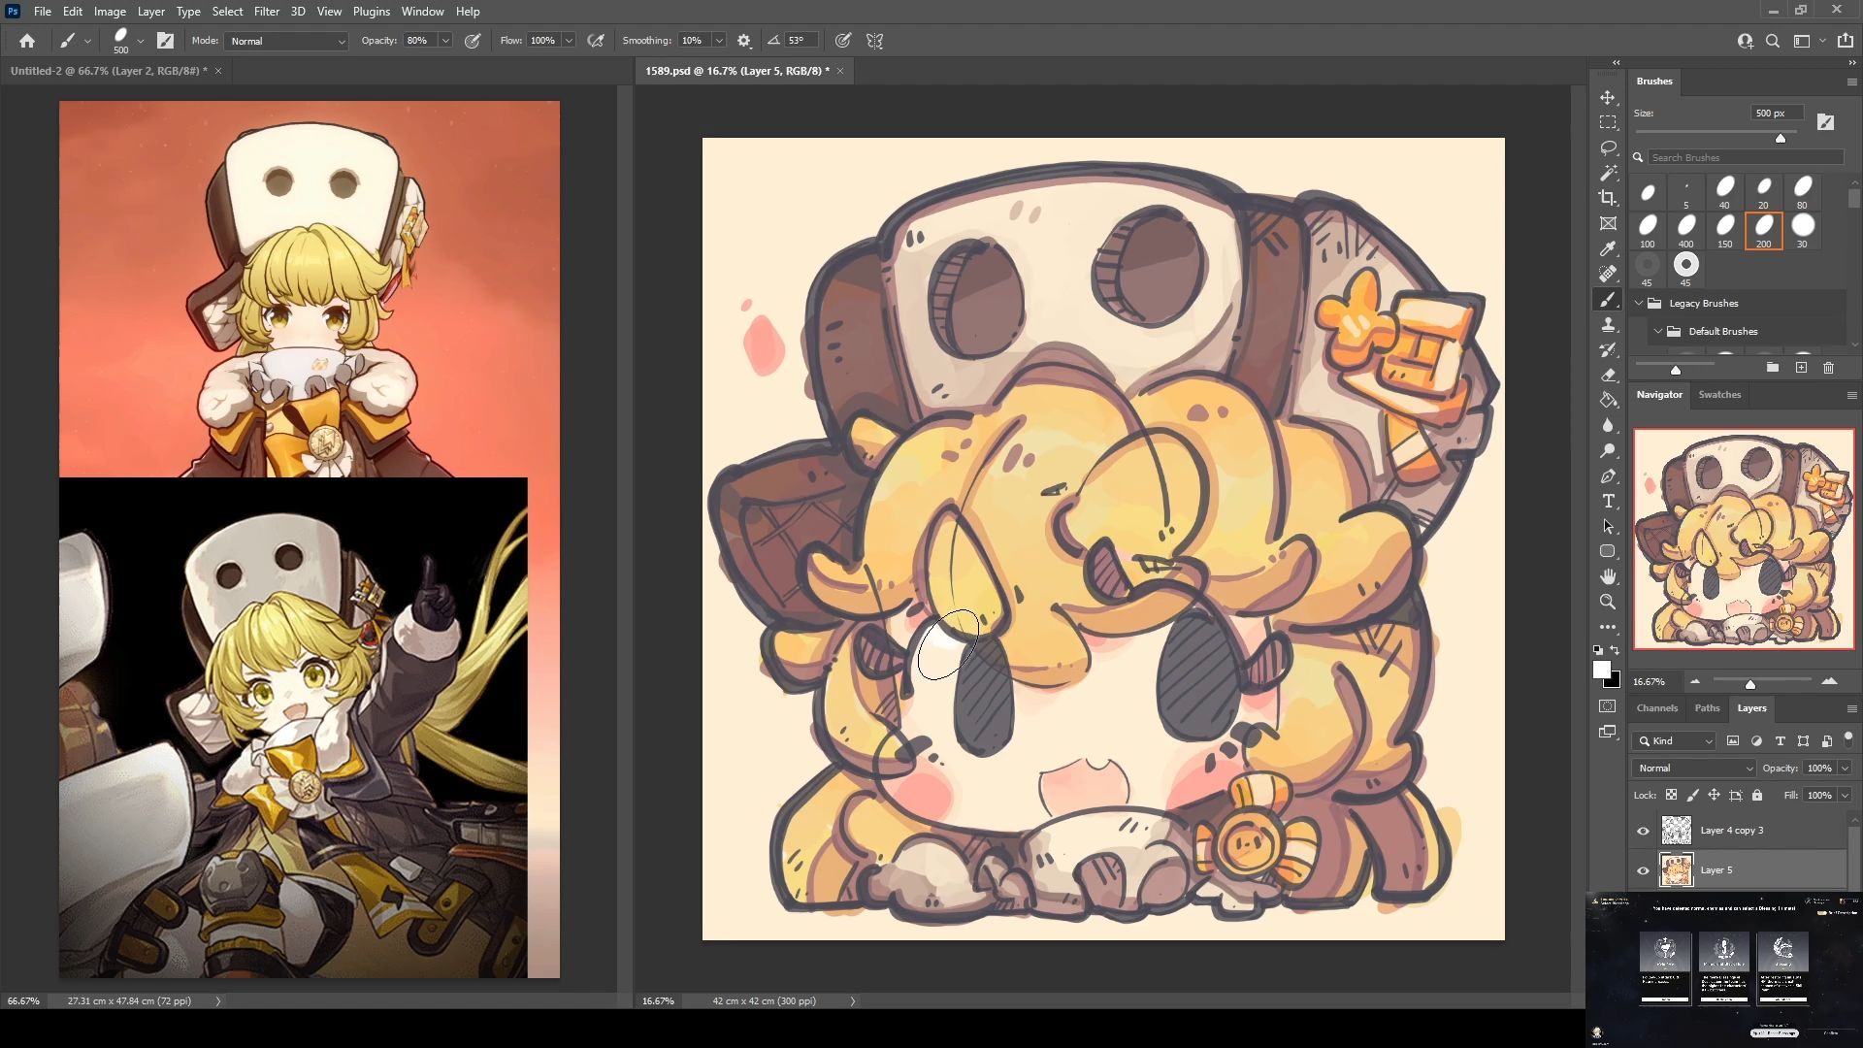Click the Home icon in options bar
1863x1048 pixels.
tap(27, 41)
